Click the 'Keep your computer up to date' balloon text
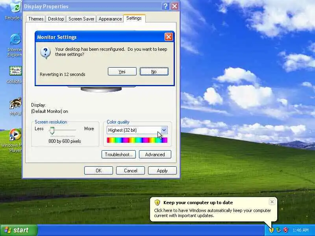The height and width of the screenshot is (236, 315). (x=198, y=203)
